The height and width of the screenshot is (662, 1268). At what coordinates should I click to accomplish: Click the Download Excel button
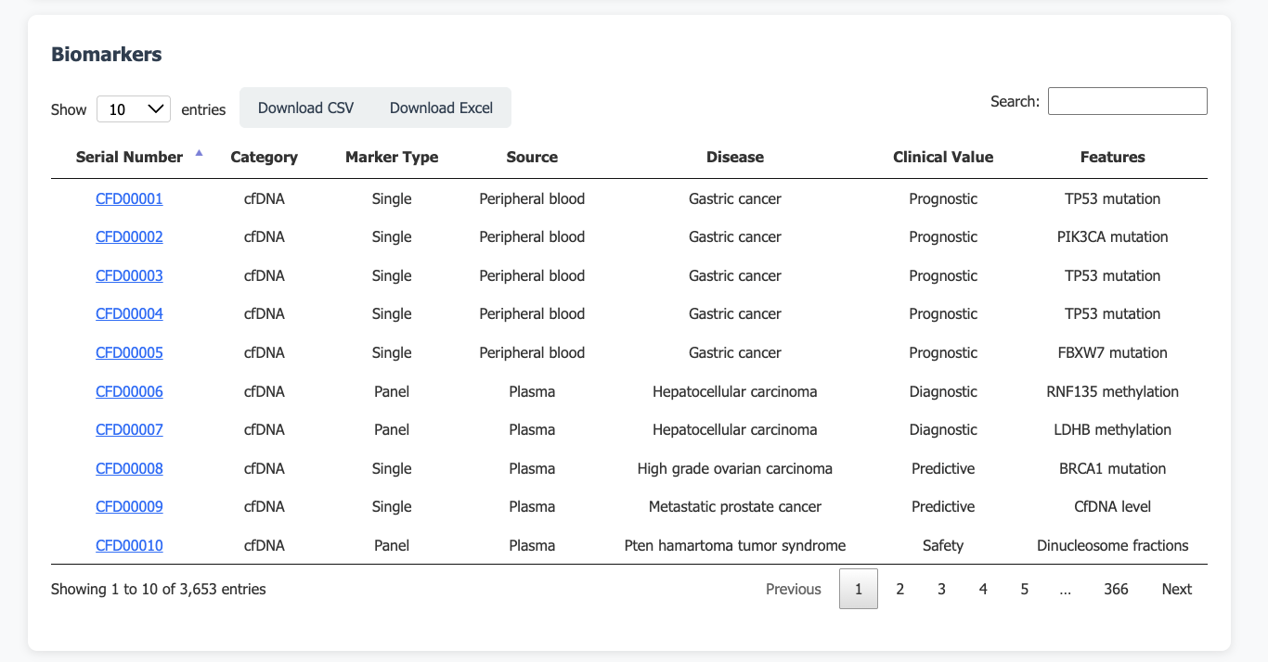441,108
